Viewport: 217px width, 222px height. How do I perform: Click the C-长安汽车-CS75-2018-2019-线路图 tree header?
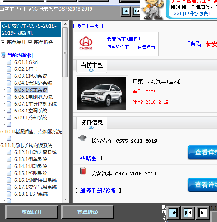31,29
